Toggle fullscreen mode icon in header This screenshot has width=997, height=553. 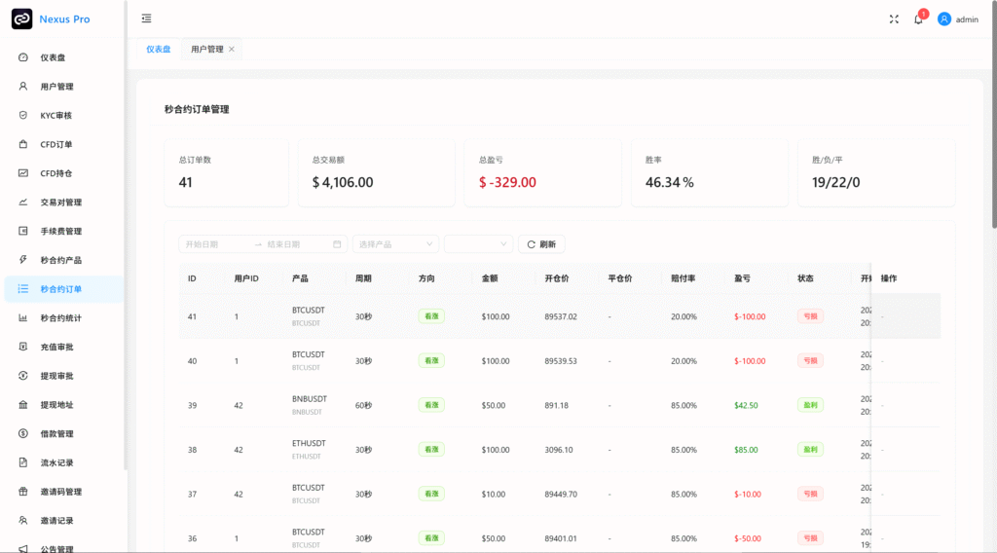click(x=894, y=18)
